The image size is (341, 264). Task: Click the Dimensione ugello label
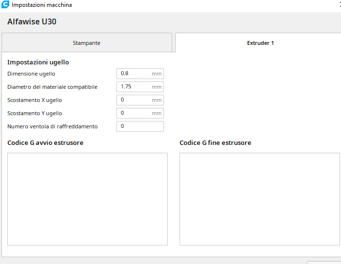31,74
